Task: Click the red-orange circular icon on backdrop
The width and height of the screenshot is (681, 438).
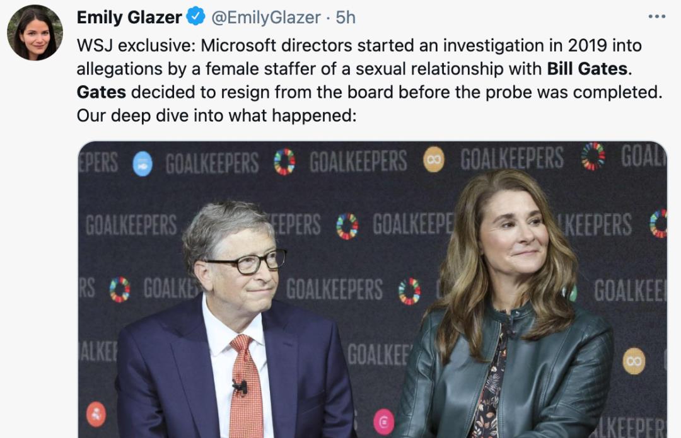Action: pos(96,413)
